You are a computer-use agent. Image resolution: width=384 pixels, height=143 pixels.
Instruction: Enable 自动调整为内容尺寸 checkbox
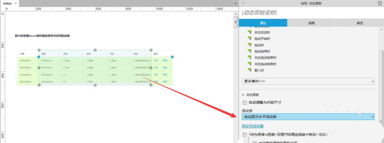(x=245, y=102)
